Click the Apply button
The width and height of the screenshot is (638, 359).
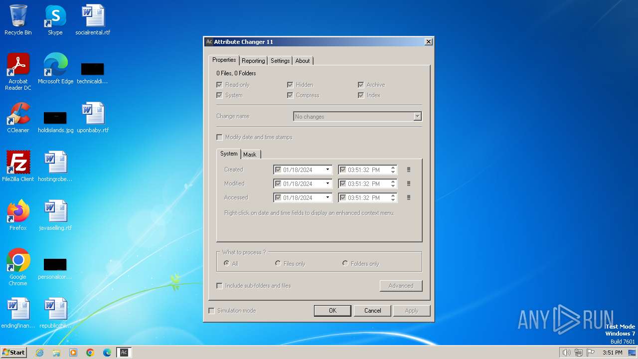pos(412,311)
